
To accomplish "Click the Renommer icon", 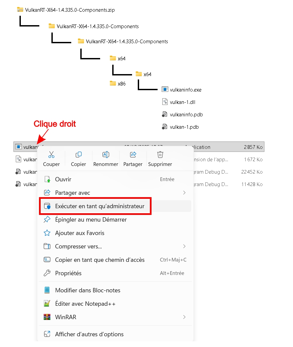I will 106,155.
